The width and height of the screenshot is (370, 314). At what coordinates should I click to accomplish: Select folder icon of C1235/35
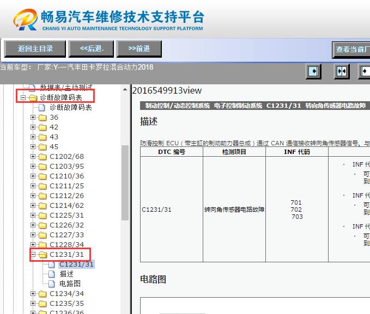(43, 304)
